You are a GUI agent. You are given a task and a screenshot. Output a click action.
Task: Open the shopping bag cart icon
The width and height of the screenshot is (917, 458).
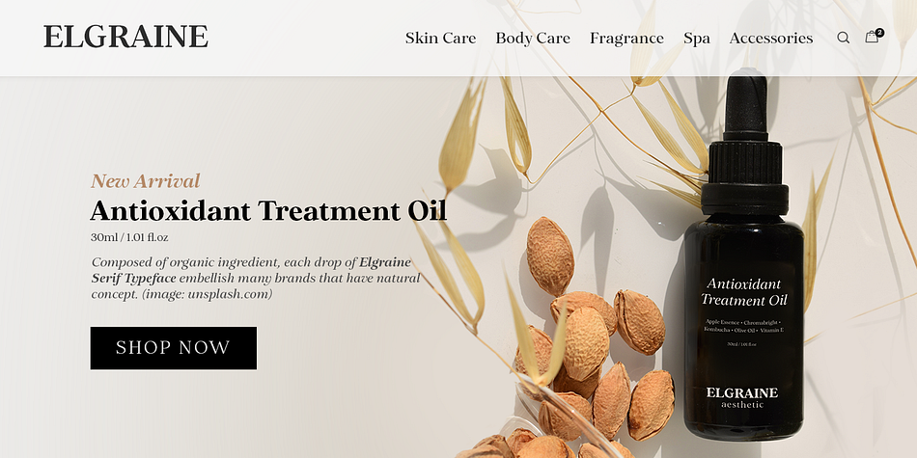[872, 37]
